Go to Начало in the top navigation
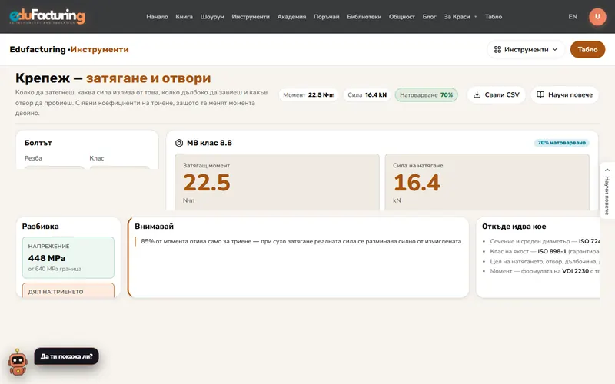 coord(157,16)
